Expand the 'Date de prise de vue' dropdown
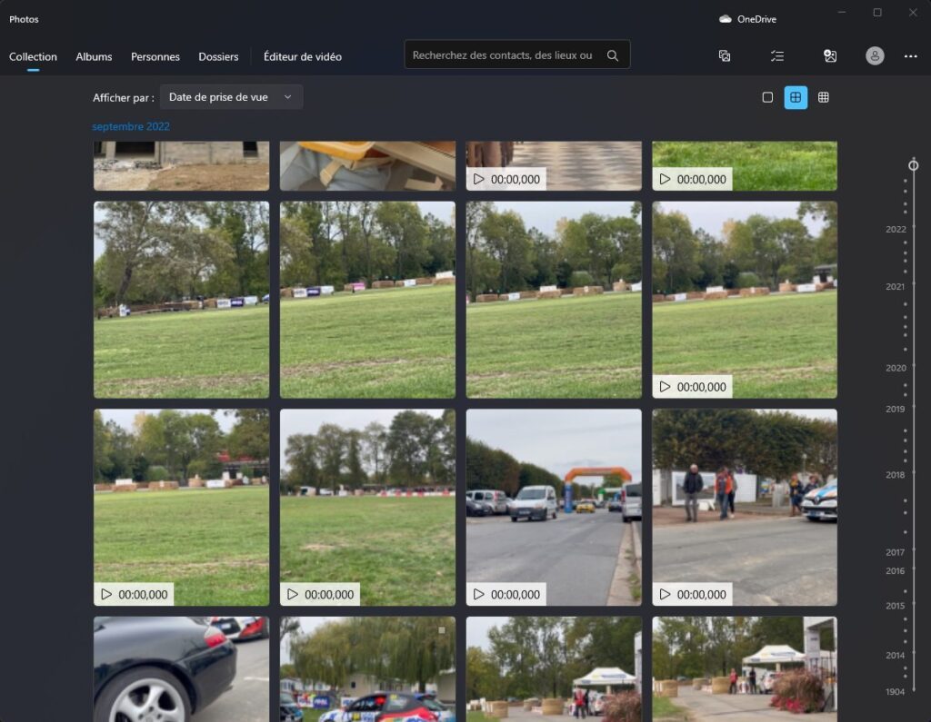Viewport: 931px width, 722px height. (x=231, y=97)
